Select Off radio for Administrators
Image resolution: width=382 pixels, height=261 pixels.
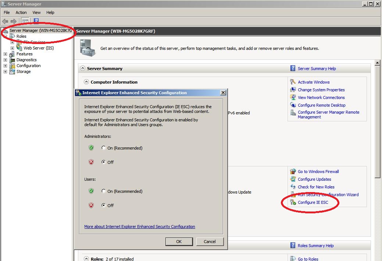point(104,162)
